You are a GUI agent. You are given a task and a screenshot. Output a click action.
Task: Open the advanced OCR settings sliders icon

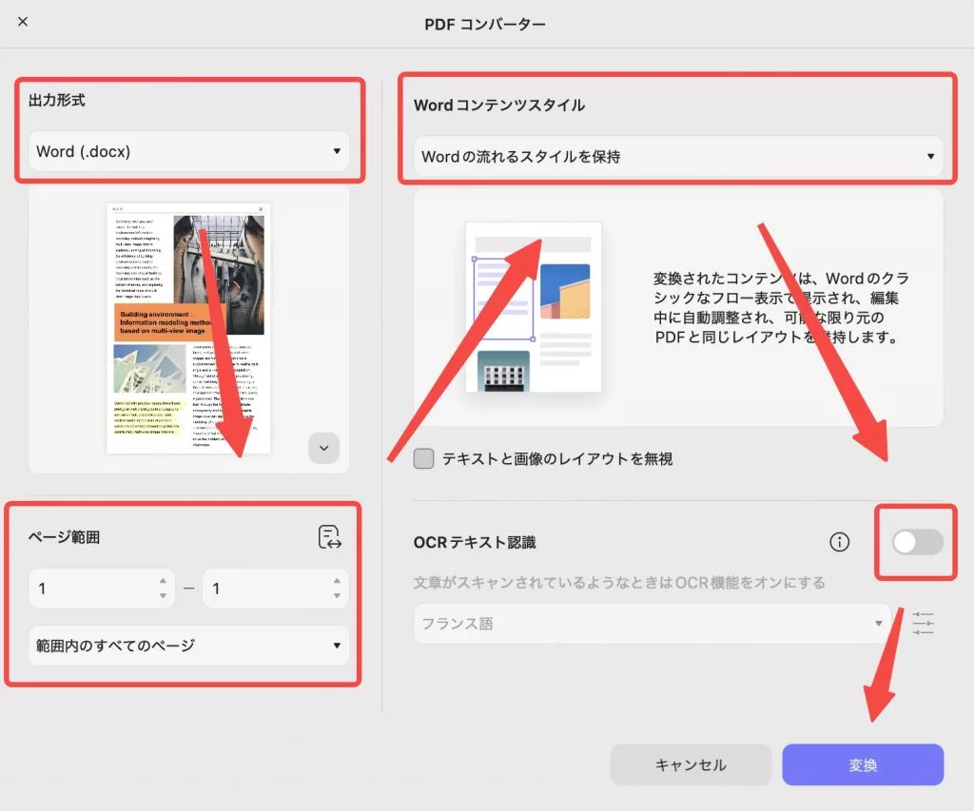click(922, 623)
